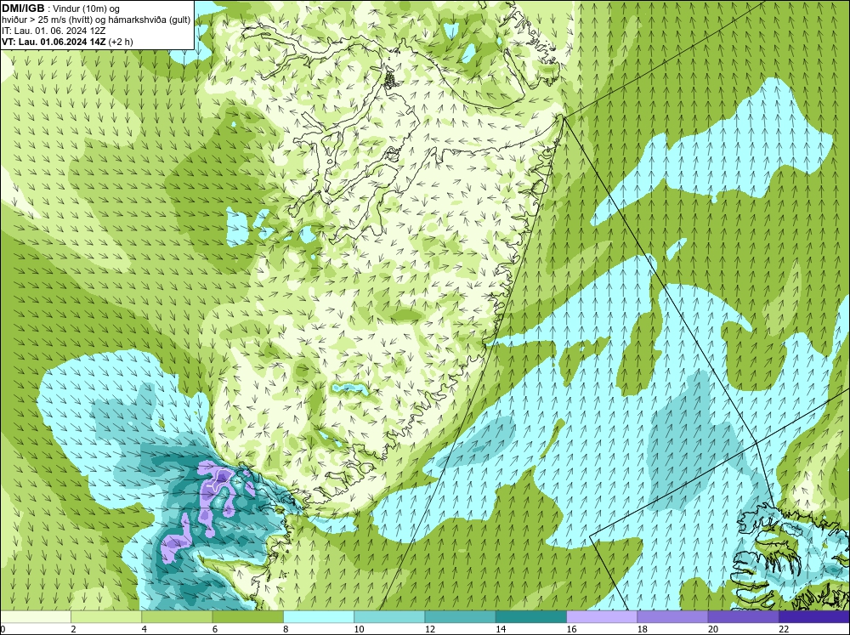Click the 8-10 m/s light cyan swatch
The width and height of the screenshot is (850, 635).
pyautogui.click(x=319, y=616)
